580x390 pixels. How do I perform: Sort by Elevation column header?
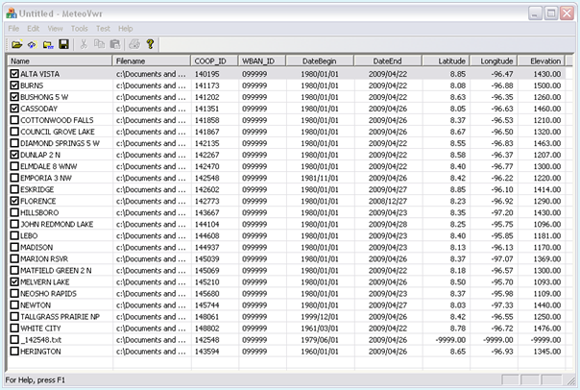(541, 61)
